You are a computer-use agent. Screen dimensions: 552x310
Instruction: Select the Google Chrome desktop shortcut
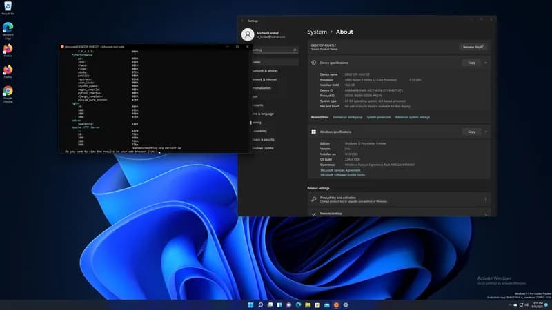(8, 94)
